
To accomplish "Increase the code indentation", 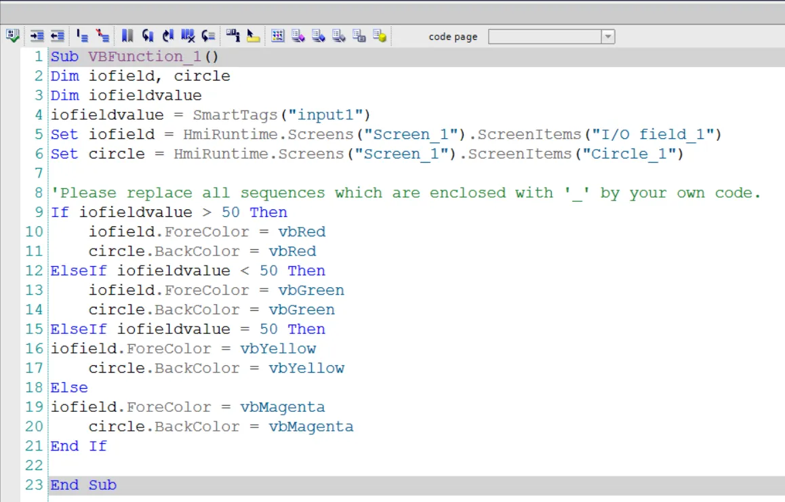I will (36, 36).
